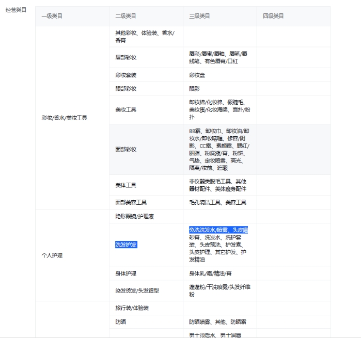Click the 彩妆套装 category cell
Screen dimensions: 361x338
(x=126, y=75)
